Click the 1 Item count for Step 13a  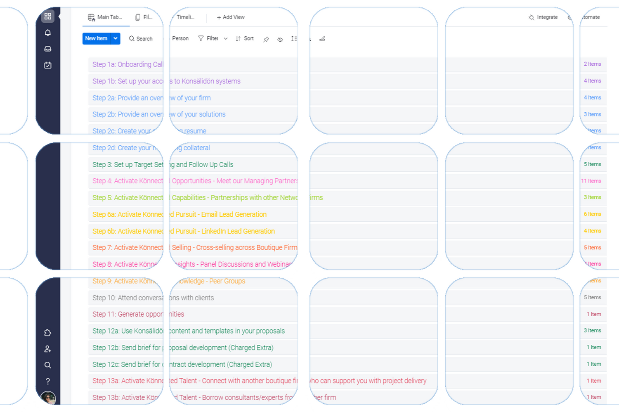point(594,381)
